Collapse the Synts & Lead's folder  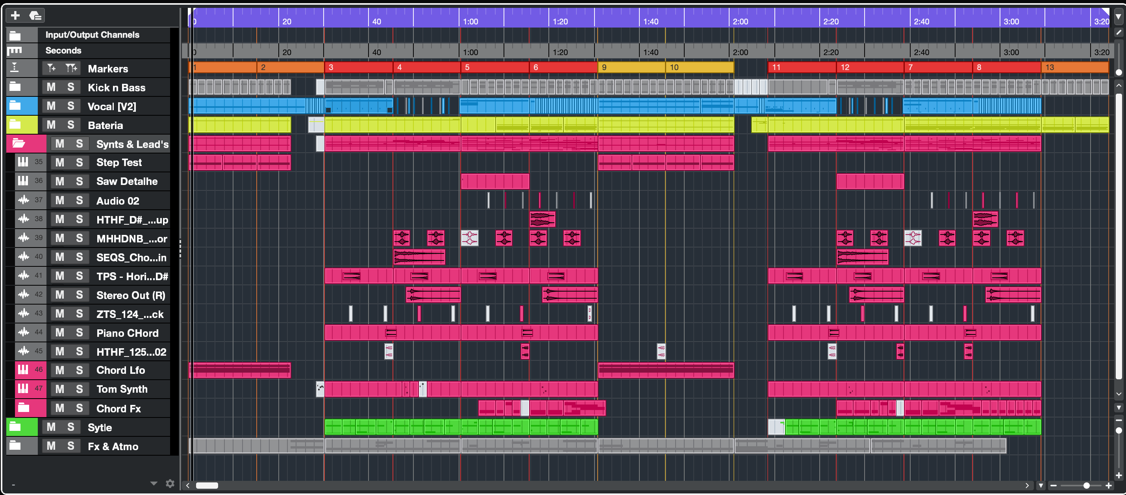point(19,144)
